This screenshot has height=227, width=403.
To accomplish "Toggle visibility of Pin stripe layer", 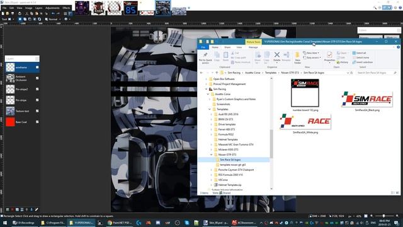I will [37, 100].
